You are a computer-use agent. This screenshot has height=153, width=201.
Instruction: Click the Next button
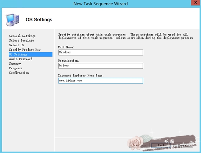pos(161,145)
